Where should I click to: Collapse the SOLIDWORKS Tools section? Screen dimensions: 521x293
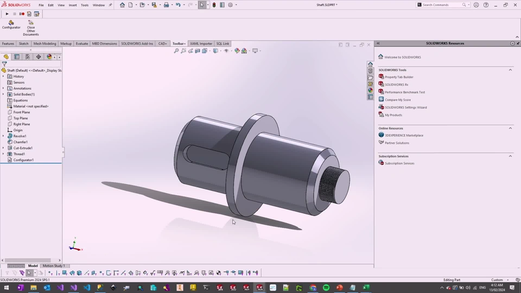(x=510, y=70)
